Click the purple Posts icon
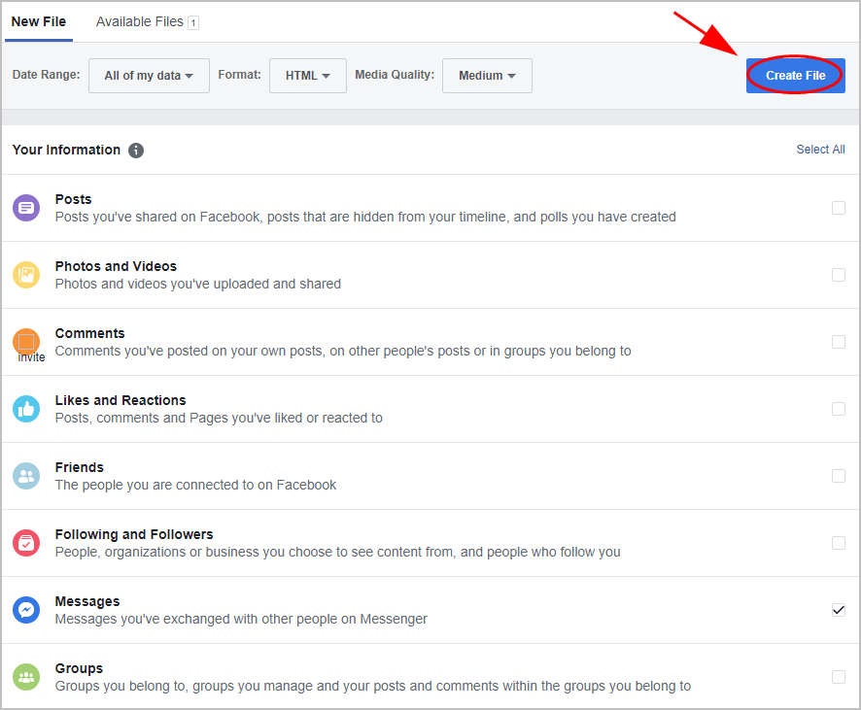The width and height of the screenshot is (861, 710). coord(26,208)
